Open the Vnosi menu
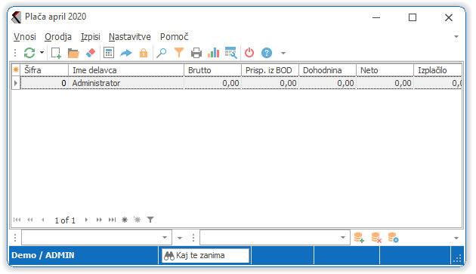 tap(25, 37)
